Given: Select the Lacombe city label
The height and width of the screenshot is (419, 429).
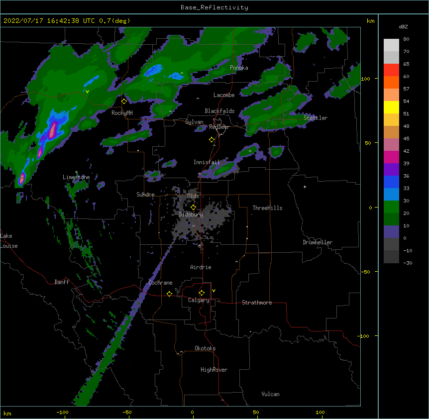Looking at the screenshot, I should click(224, 95).
